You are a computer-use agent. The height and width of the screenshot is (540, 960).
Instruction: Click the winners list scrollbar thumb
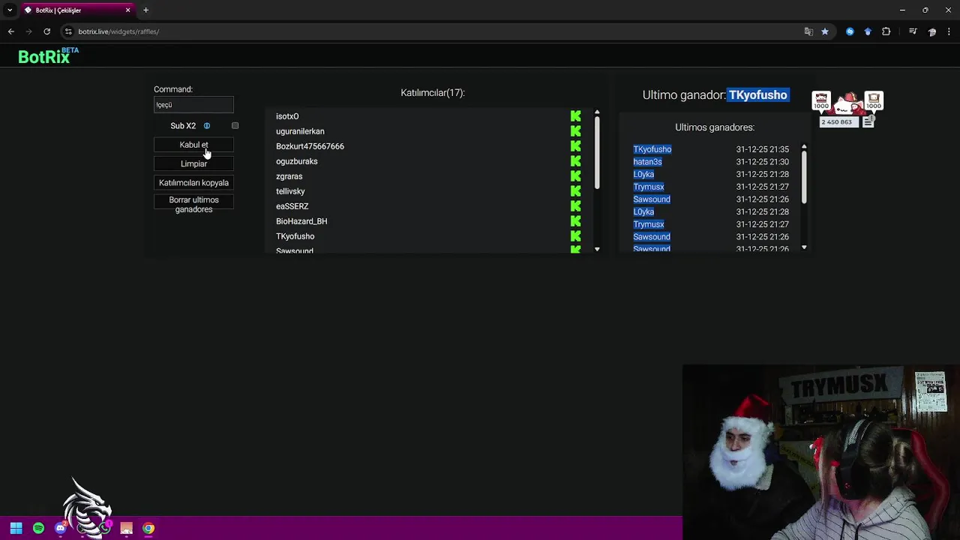click(x=804, y=176)
